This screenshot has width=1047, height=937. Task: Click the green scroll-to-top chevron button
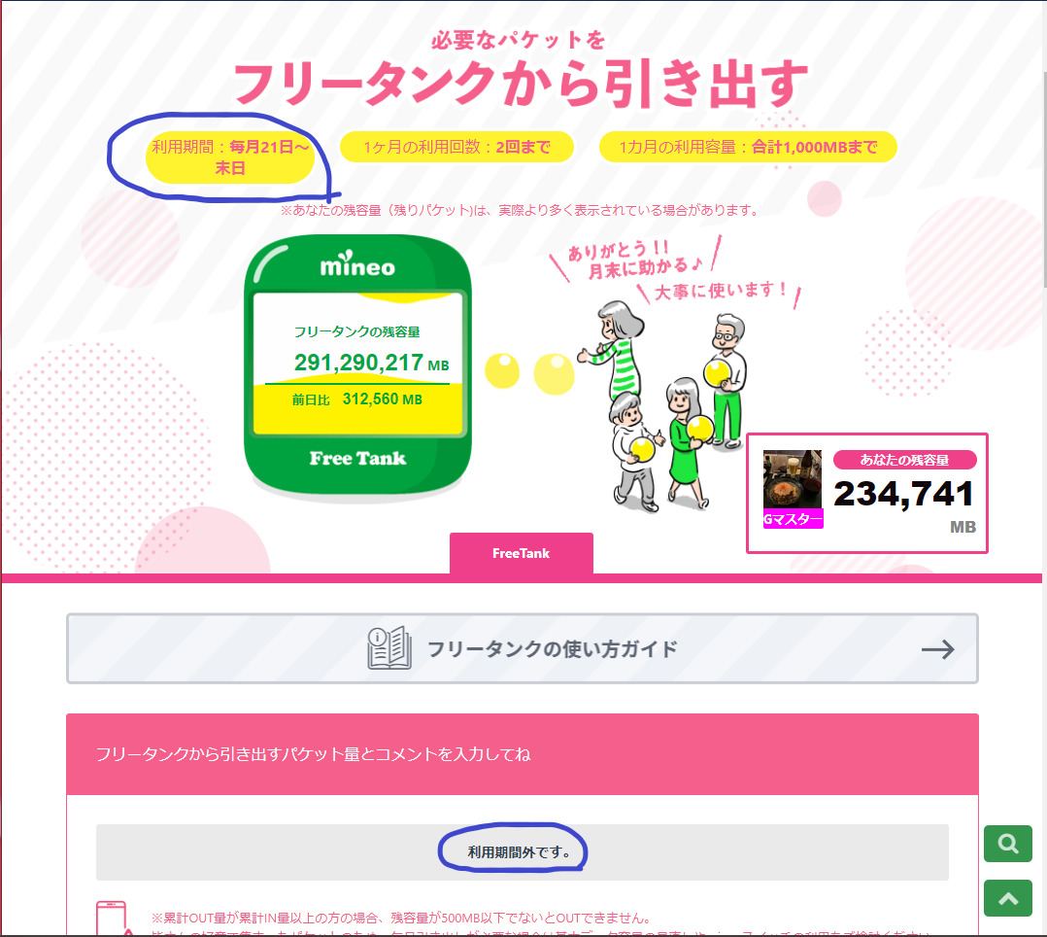coord(1007,898)
